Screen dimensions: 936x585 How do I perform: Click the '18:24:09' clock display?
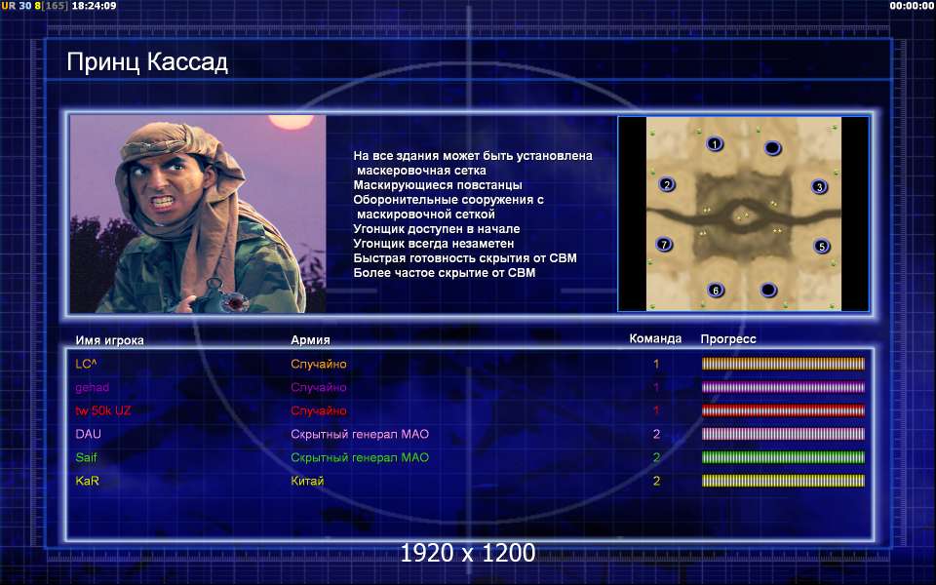tap(94, 6)
